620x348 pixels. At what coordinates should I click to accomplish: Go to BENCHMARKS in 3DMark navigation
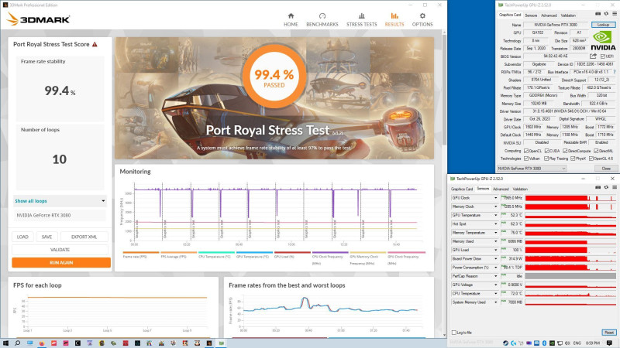(322, 20)
